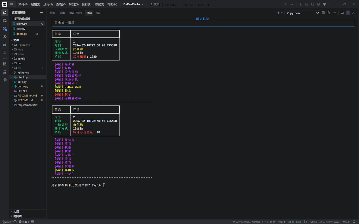
Task: Go back with the left arrow
Action: [x=286, y=4]
